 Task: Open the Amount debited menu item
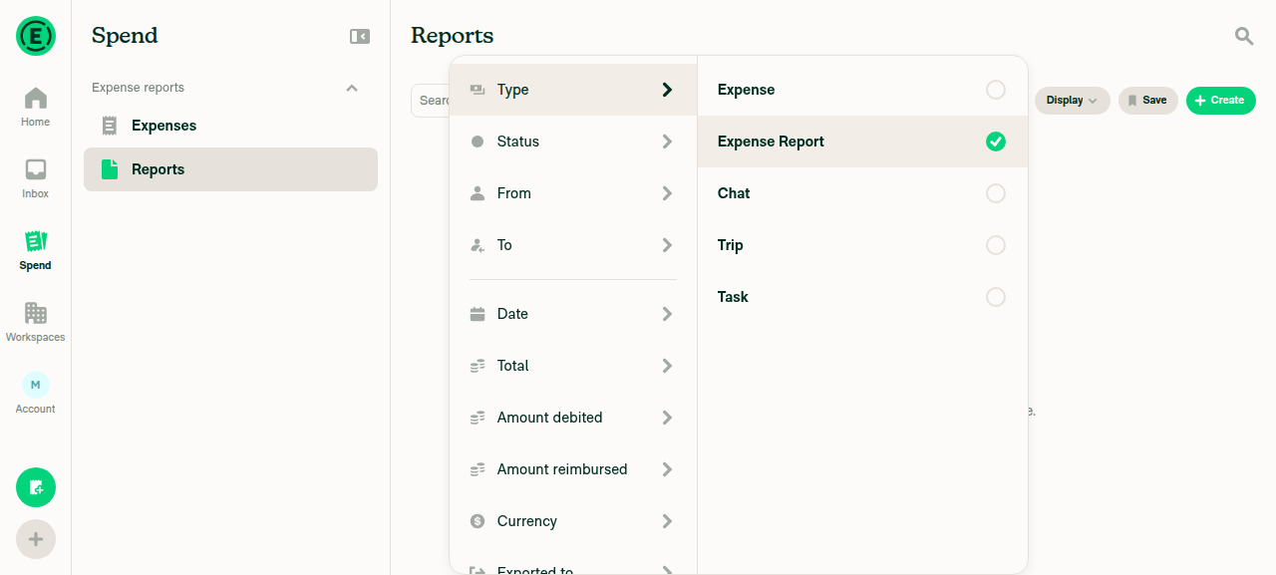pyautogui.click(x=573, y=418)
